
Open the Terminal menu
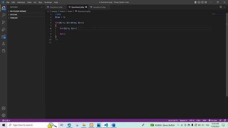(48, 2)
